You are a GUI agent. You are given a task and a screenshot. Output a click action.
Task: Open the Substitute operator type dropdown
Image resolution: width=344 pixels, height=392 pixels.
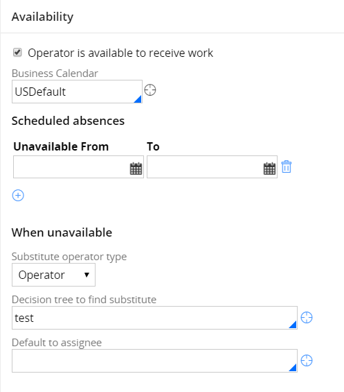[53, 275]
